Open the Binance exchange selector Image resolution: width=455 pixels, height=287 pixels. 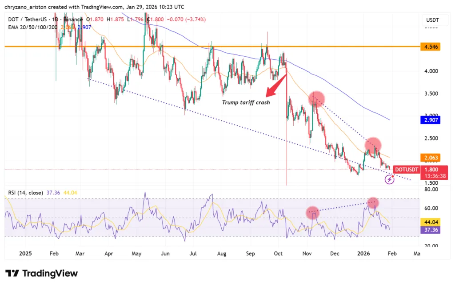(x=72, y=19)
